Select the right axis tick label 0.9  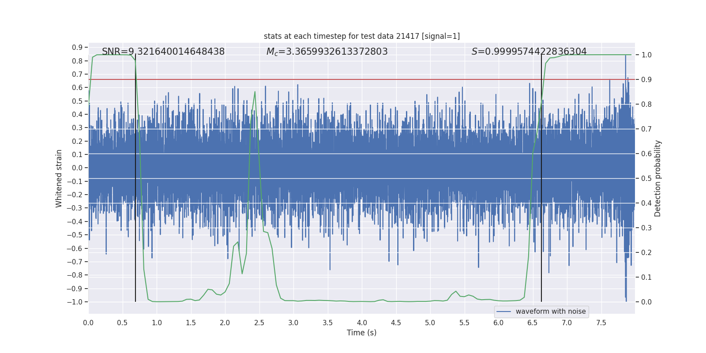[x=646, y=80]
